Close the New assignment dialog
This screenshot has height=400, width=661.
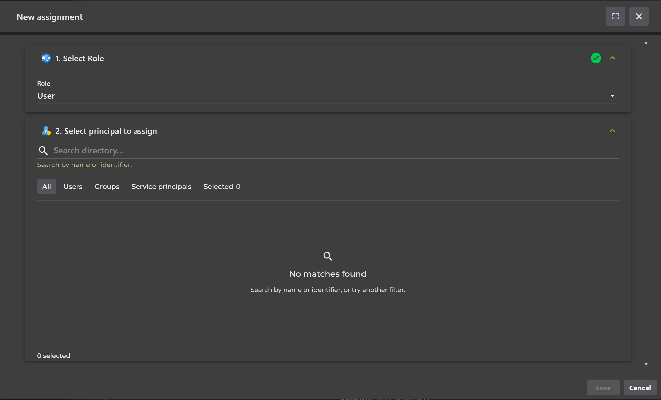[639, 16]
